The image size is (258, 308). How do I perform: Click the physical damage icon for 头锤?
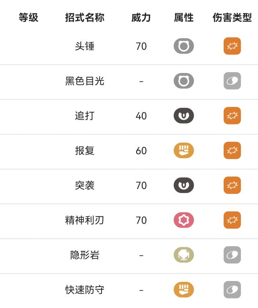(232, 46)
